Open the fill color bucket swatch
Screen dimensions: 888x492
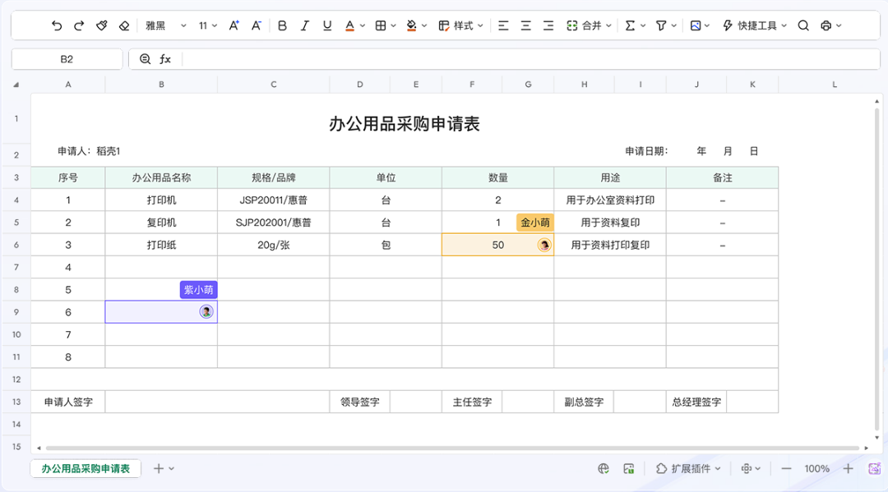[x=412, y=25]
